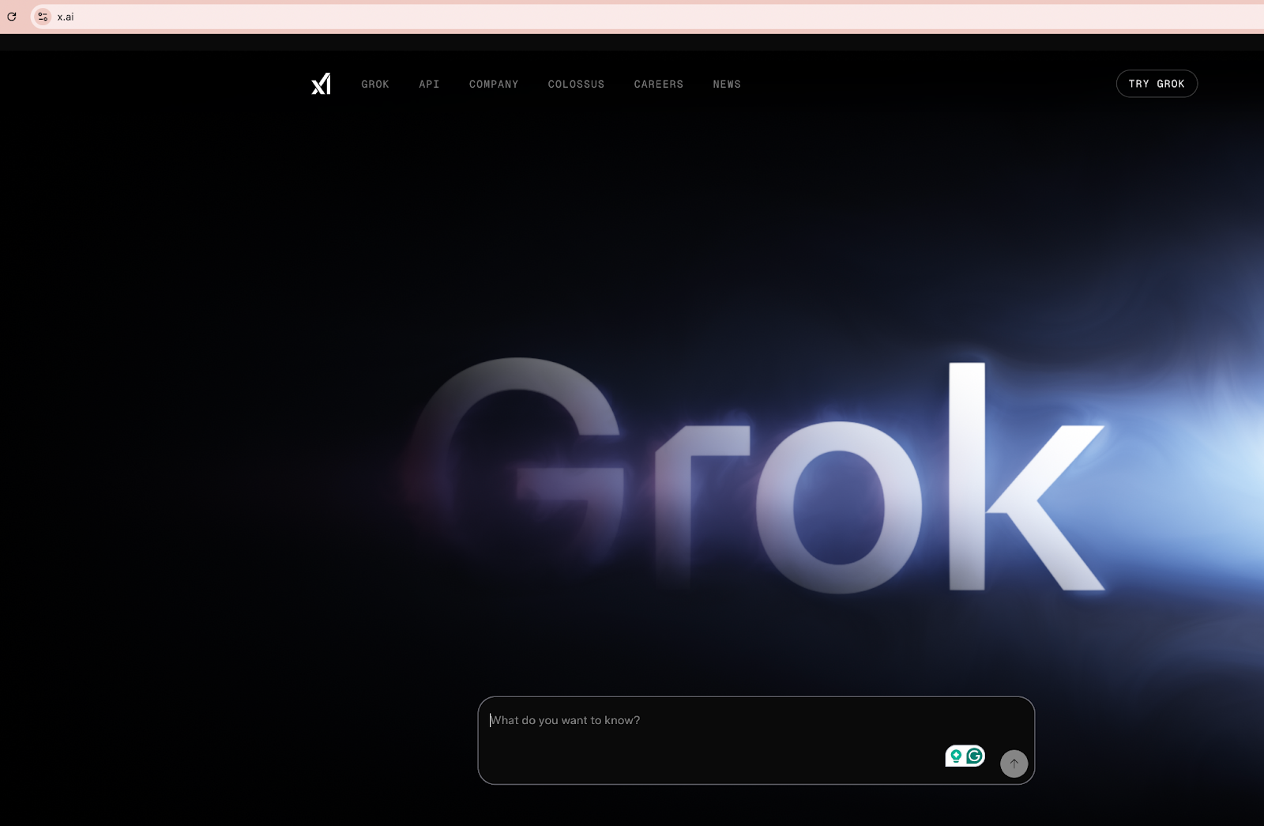Click the TRY GROK button
Image resolution: width=1264 pixels, height=826 pixels.
(1157, 84)
